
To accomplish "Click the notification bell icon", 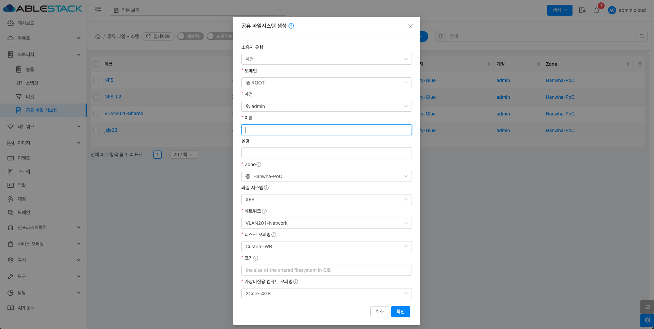I will [596, 10].
